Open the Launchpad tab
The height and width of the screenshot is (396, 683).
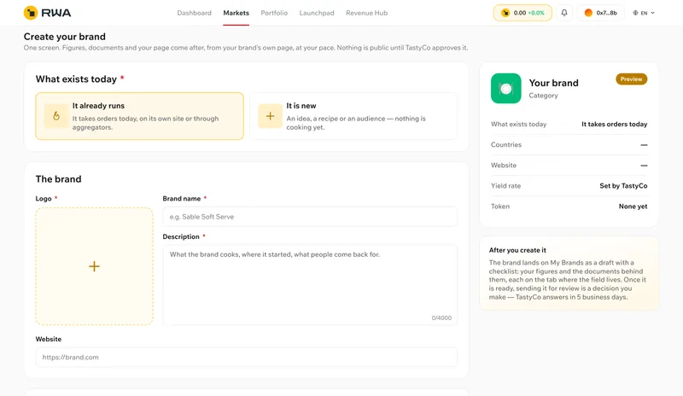tap(317, 13)
